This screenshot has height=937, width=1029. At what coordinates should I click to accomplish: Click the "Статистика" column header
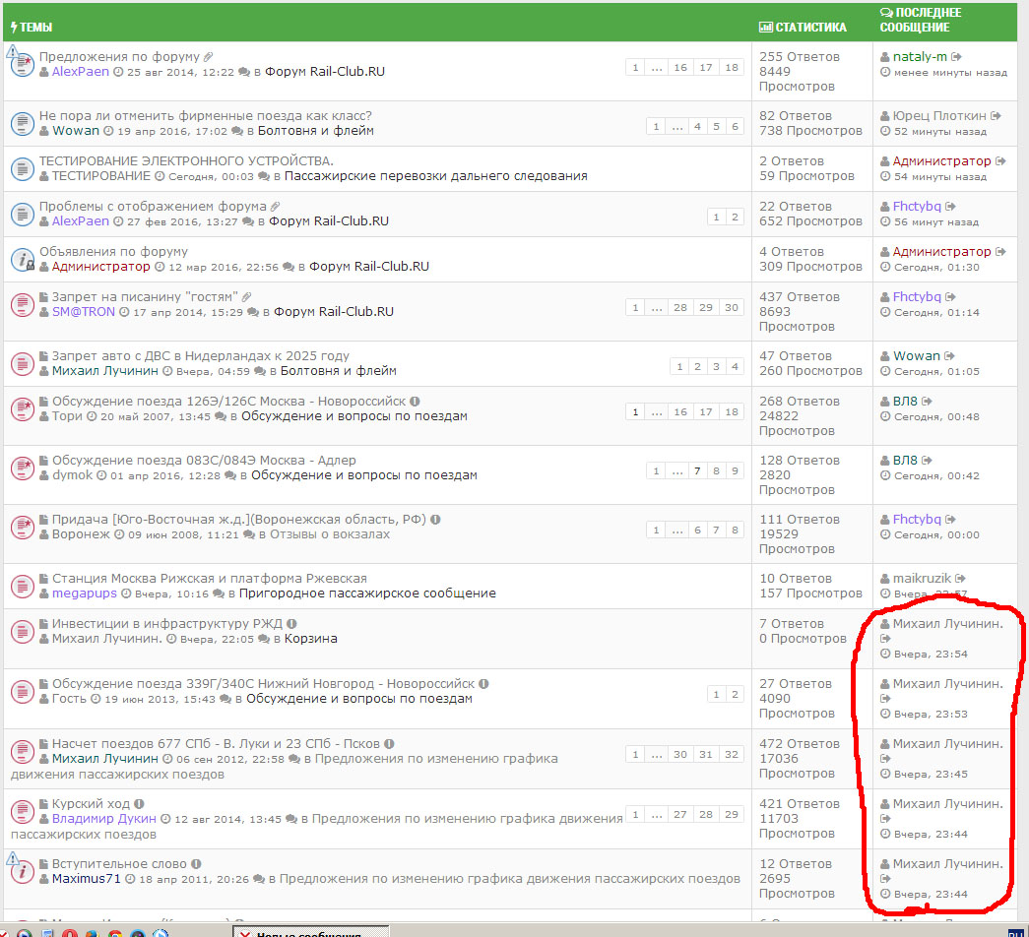coord(803,28)
